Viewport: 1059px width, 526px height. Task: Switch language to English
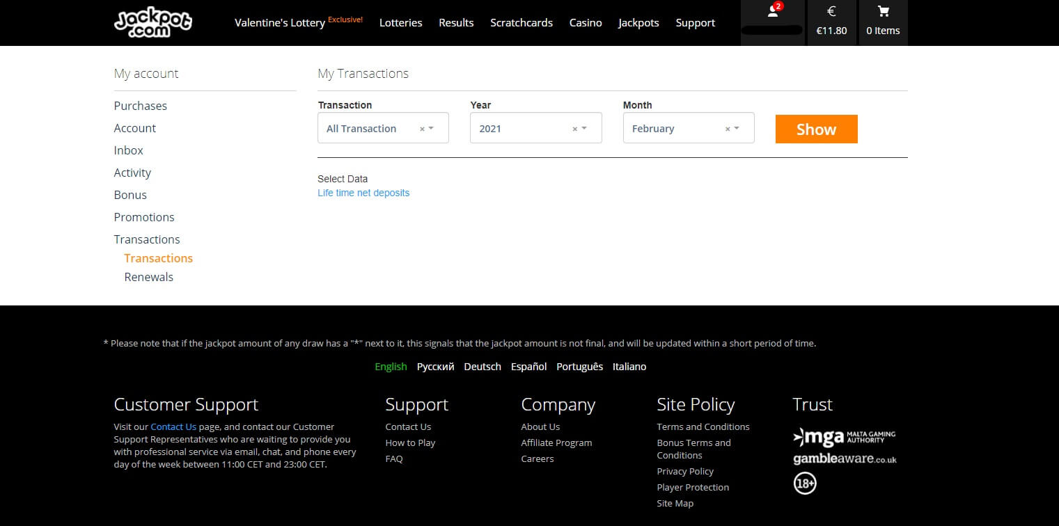coord(391,367)
